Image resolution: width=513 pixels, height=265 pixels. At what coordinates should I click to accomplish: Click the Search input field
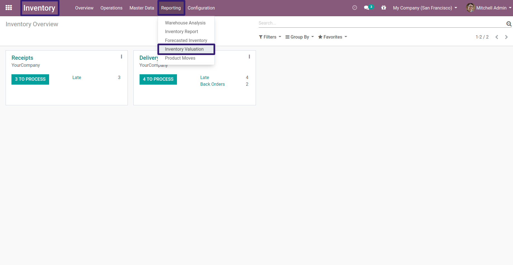[381, 23]
